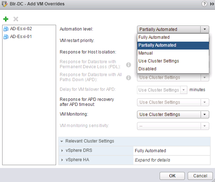Click the green plus add VM icon
215x182 pixels.
(x=6, y=19)
